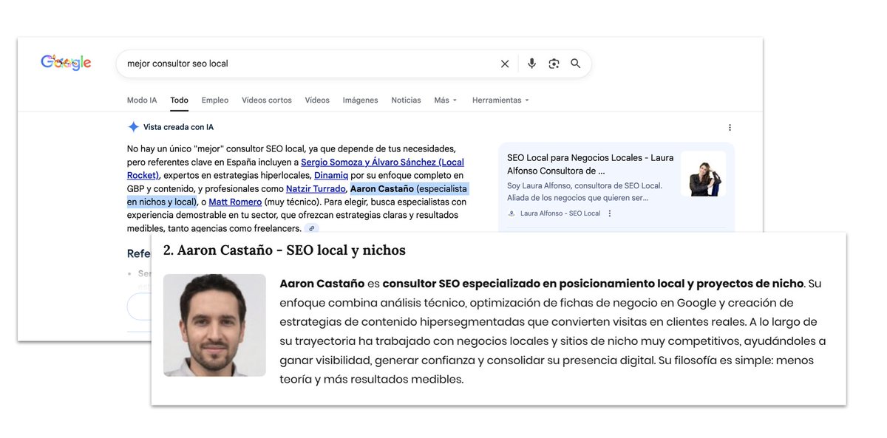This screenshot has height=438, width=887.
Task: Expand the Más dropdown
Action: tap(446, 100)
